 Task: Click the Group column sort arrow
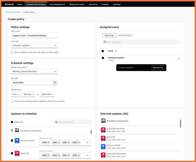[116, 51]
